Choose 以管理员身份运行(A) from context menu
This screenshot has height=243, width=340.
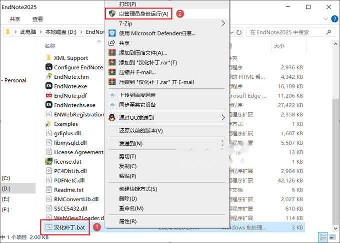[x=166, y=13]
